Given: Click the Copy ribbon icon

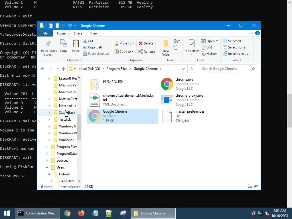Looking at the screenshot, I should point(64,44).
